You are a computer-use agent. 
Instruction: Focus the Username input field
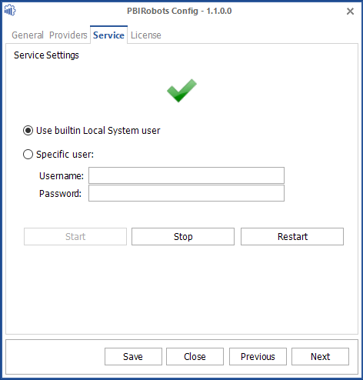(x=186, y=175)
